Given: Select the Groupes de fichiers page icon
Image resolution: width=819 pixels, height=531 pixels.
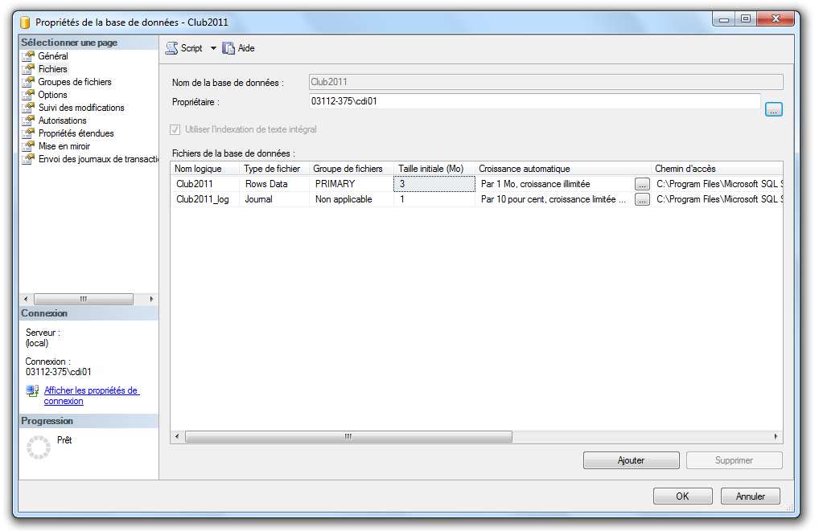Looking at the screenshot, I should (28, 82).
